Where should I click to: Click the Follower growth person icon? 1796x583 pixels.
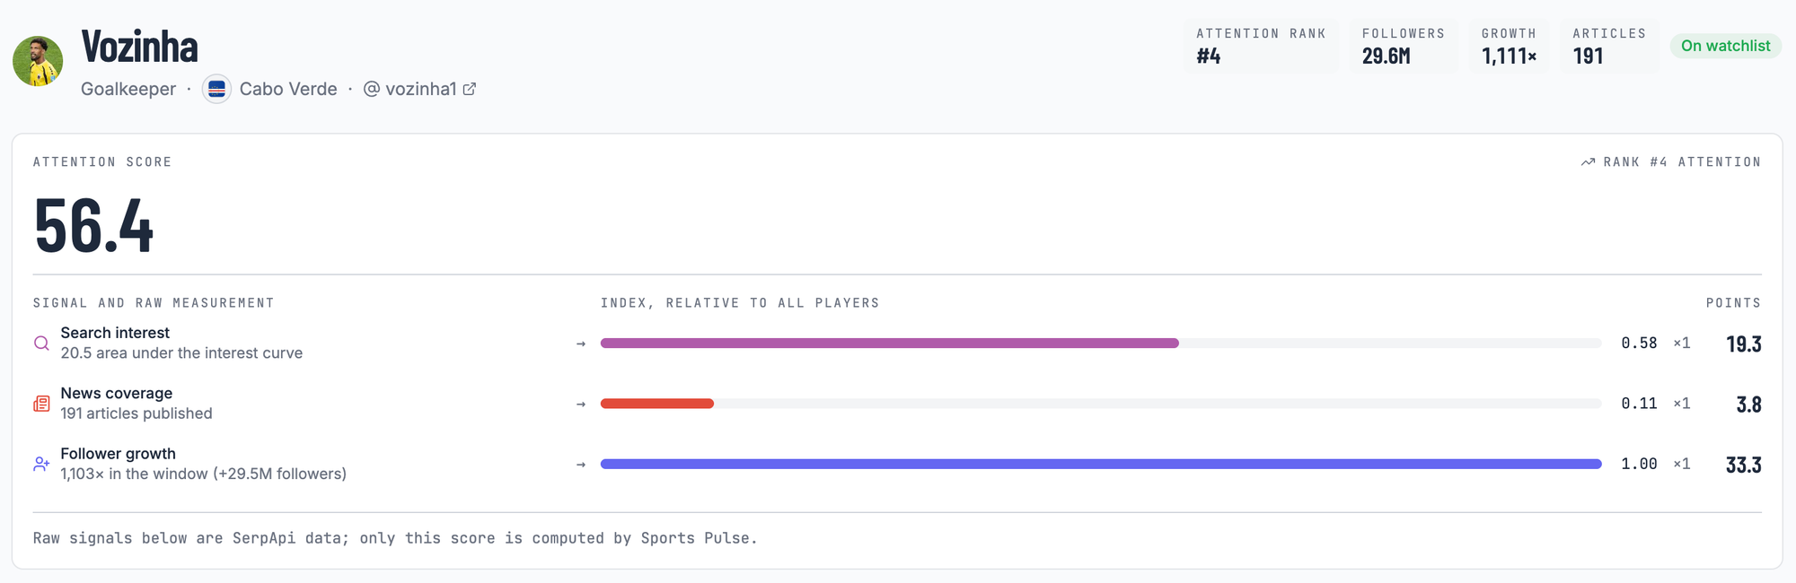tap(41, 464)
